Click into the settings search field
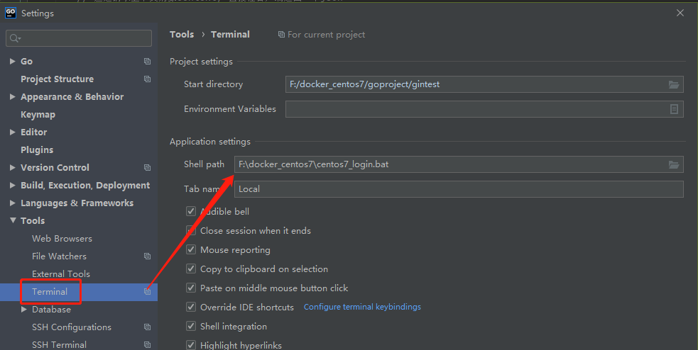 [79, 39]
